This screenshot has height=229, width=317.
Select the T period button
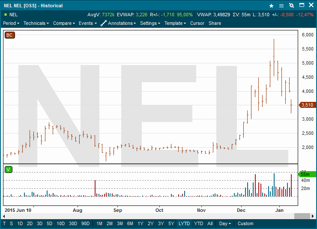click(4, 223)
